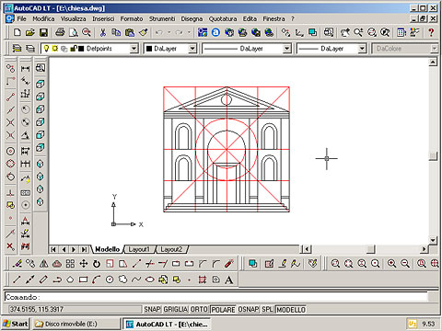Expand the DaLayer lineweight dropdown
This screenshot has width=442, height=331.
(362, 49)
